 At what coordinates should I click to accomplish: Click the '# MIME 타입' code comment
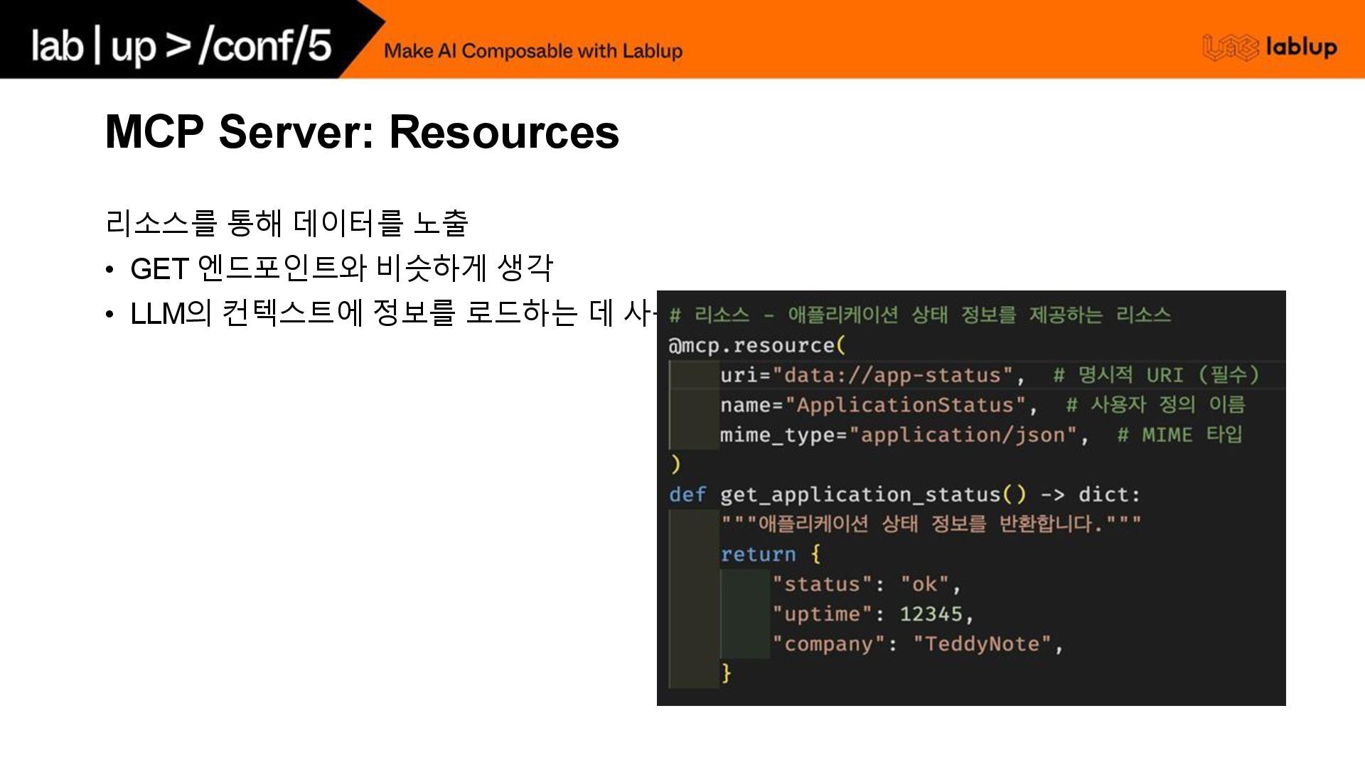point(1179,435)
